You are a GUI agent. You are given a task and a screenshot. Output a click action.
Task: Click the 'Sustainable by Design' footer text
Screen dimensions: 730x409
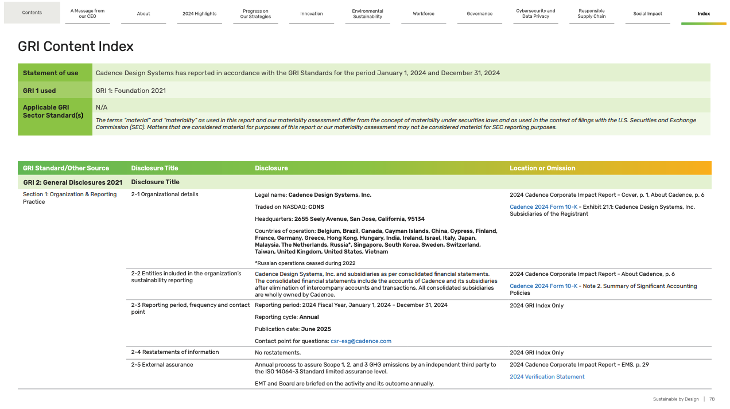[676, 399]
